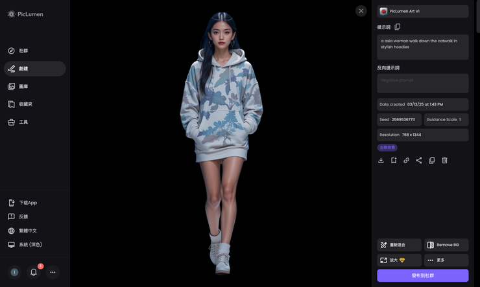Go to the 社群 community page
Viewport: 480px width, 287px height.
23,51
